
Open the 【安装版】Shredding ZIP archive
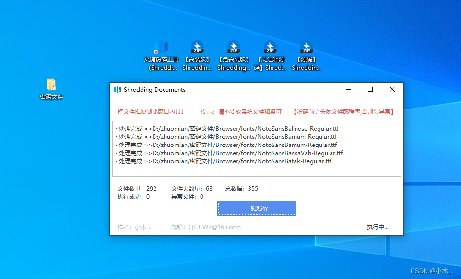197,48
